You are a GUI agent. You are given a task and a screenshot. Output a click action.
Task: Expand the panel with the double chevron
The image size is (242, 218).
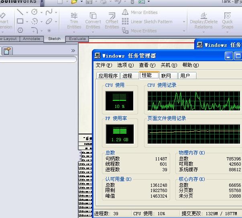(73, 51)
